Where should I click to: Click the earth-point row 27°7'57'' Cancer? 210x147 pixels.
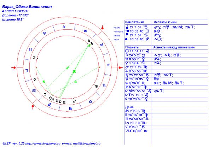pos(137,35)
